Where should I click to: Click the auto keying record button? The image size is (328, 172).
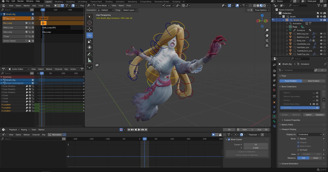click(x=121, y=130)
